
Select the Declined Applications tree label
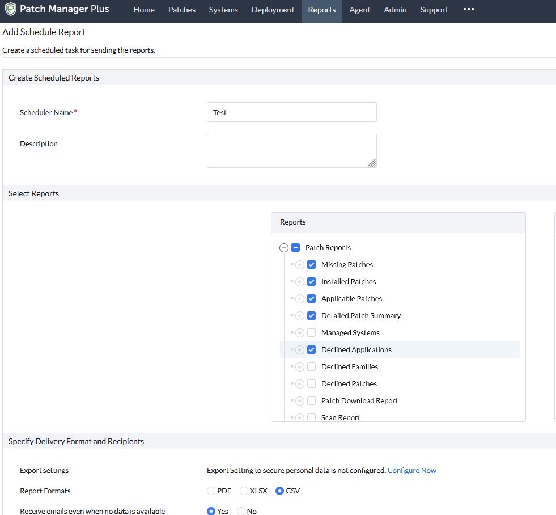(356, 350)
